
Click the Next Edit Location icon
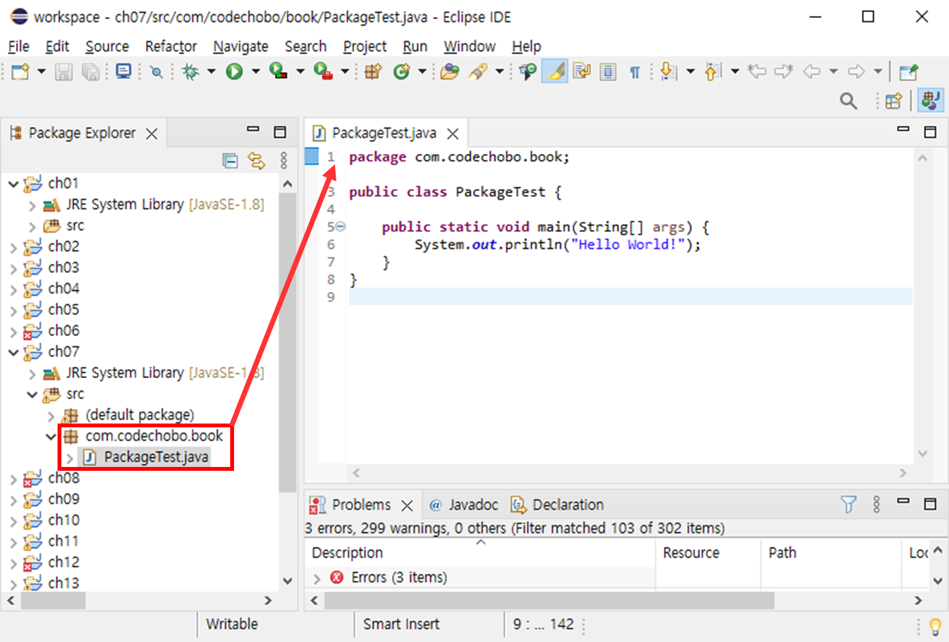pyautogui.click(x=783, y=72)
